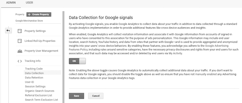Select the ADMIN tab
Image resolution: width=242 pixels, height=103 pixels.
click(11, 3)
